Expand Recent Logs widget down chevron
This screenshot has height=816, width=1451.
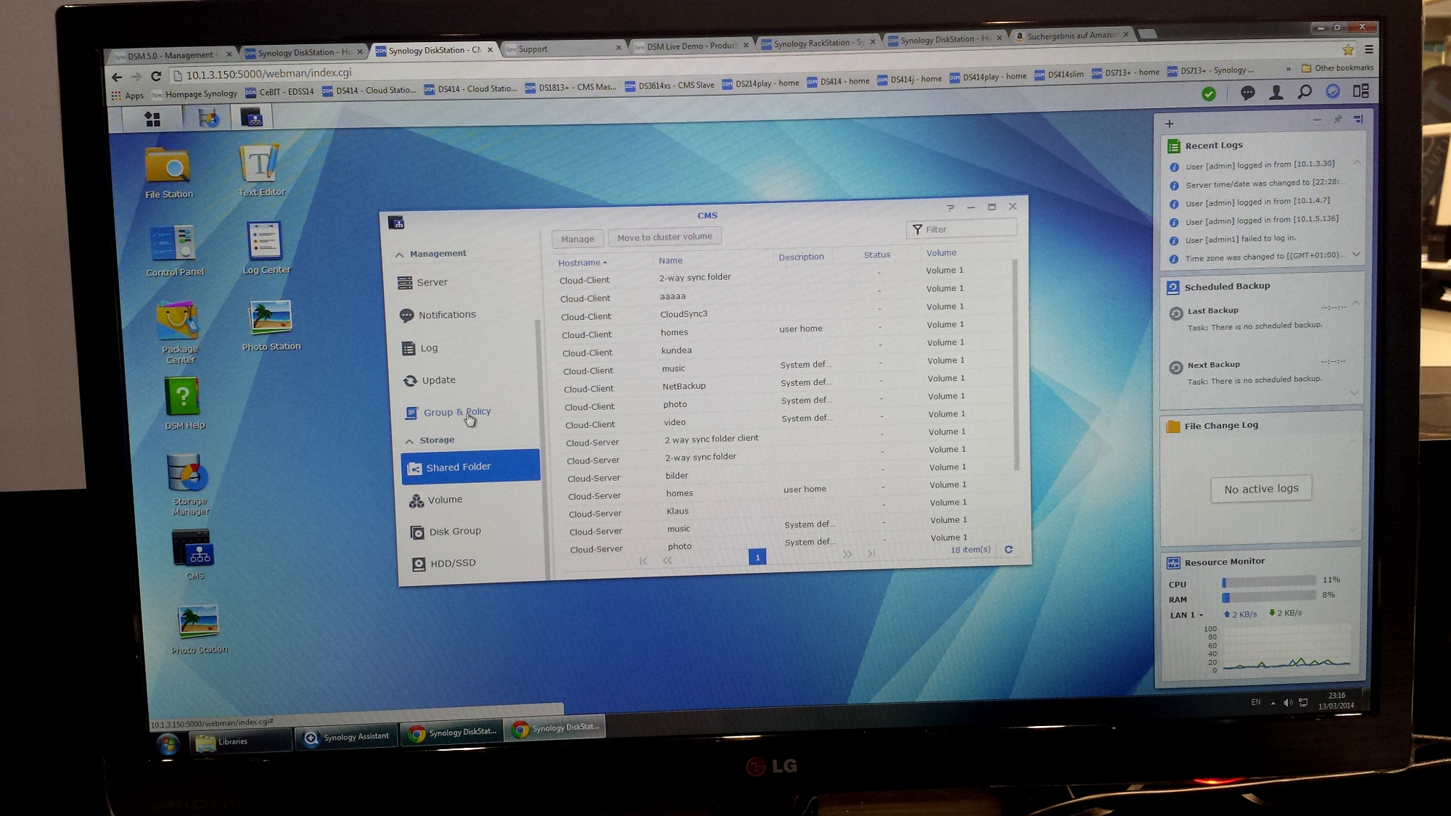click(1357, 254)
